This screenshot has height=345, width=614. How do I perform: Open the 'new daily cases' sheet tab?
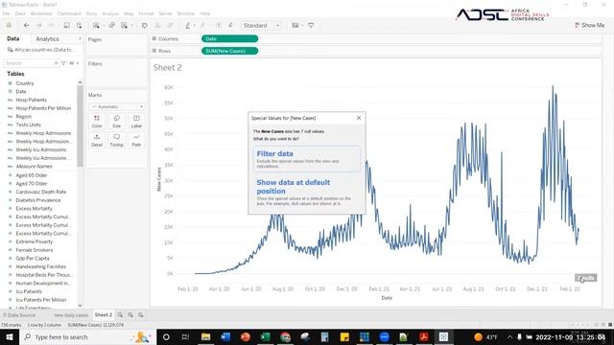tap(71, 315)
